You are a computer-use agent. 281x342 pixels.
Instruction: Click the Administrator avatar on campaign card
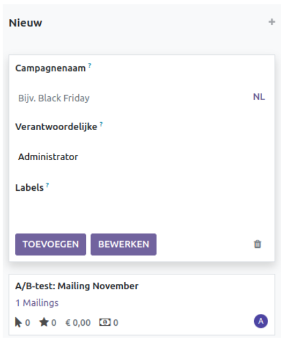pos(261,321)
